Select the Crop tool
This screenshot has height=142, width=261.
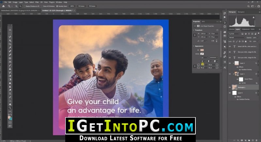coord(10,44)
